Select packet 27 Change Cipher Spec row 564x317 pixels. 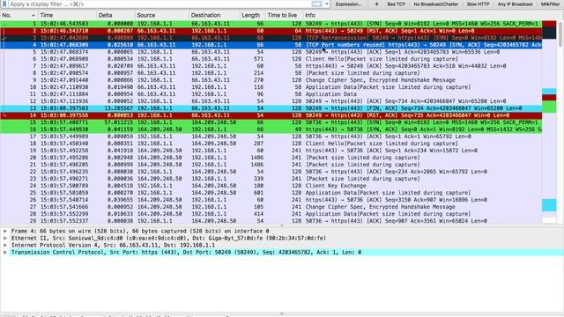coord(271,207)
